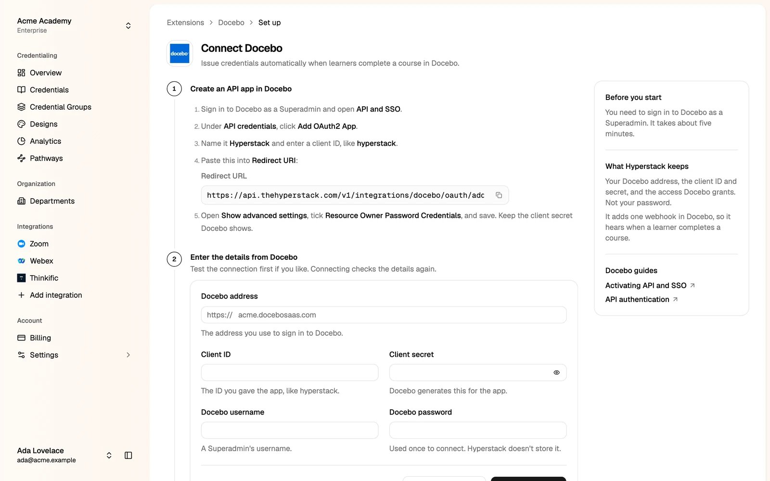
Task: Click the 'Before you start' heading
Action: pyautogui.click(x=633, y=97)
